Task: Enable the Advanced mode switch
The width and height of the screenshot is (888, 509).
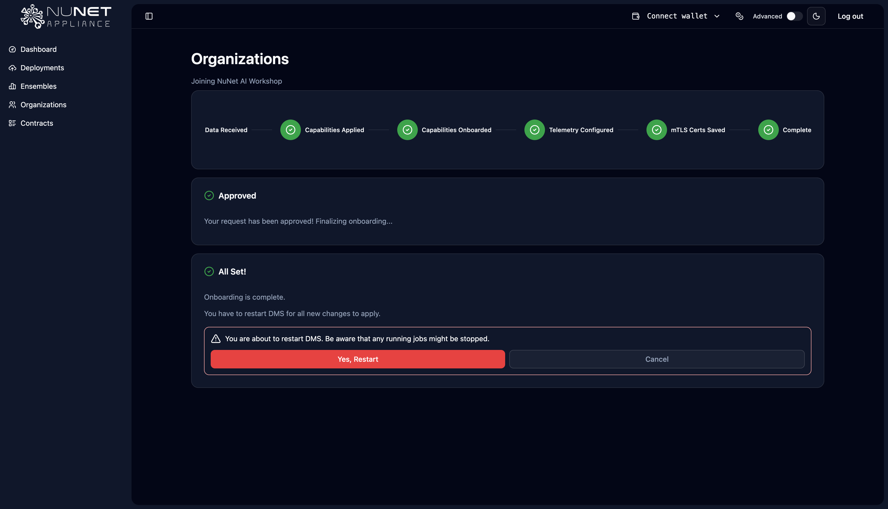Action: tap(794, 16)
